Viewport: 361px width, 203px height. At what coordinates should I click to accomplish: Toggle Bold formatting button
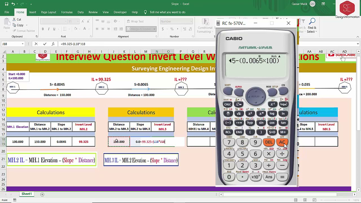click(43, 29)
